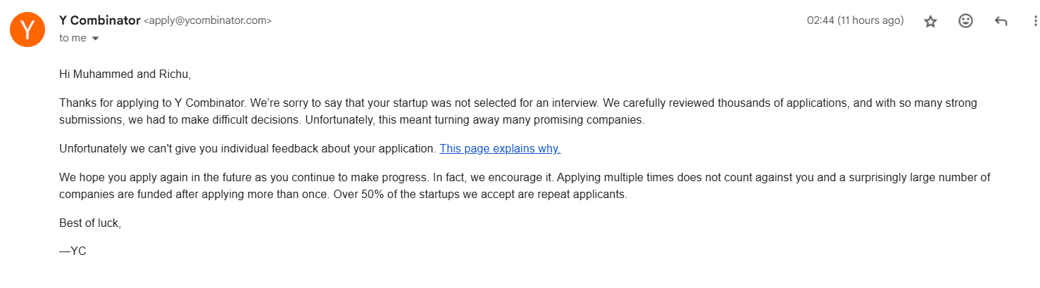This screenshot has width=1040, height=288.
Task: Expand recipient details arrow beside "to me"
Action: pyautogui.click(x=96, y=39)
